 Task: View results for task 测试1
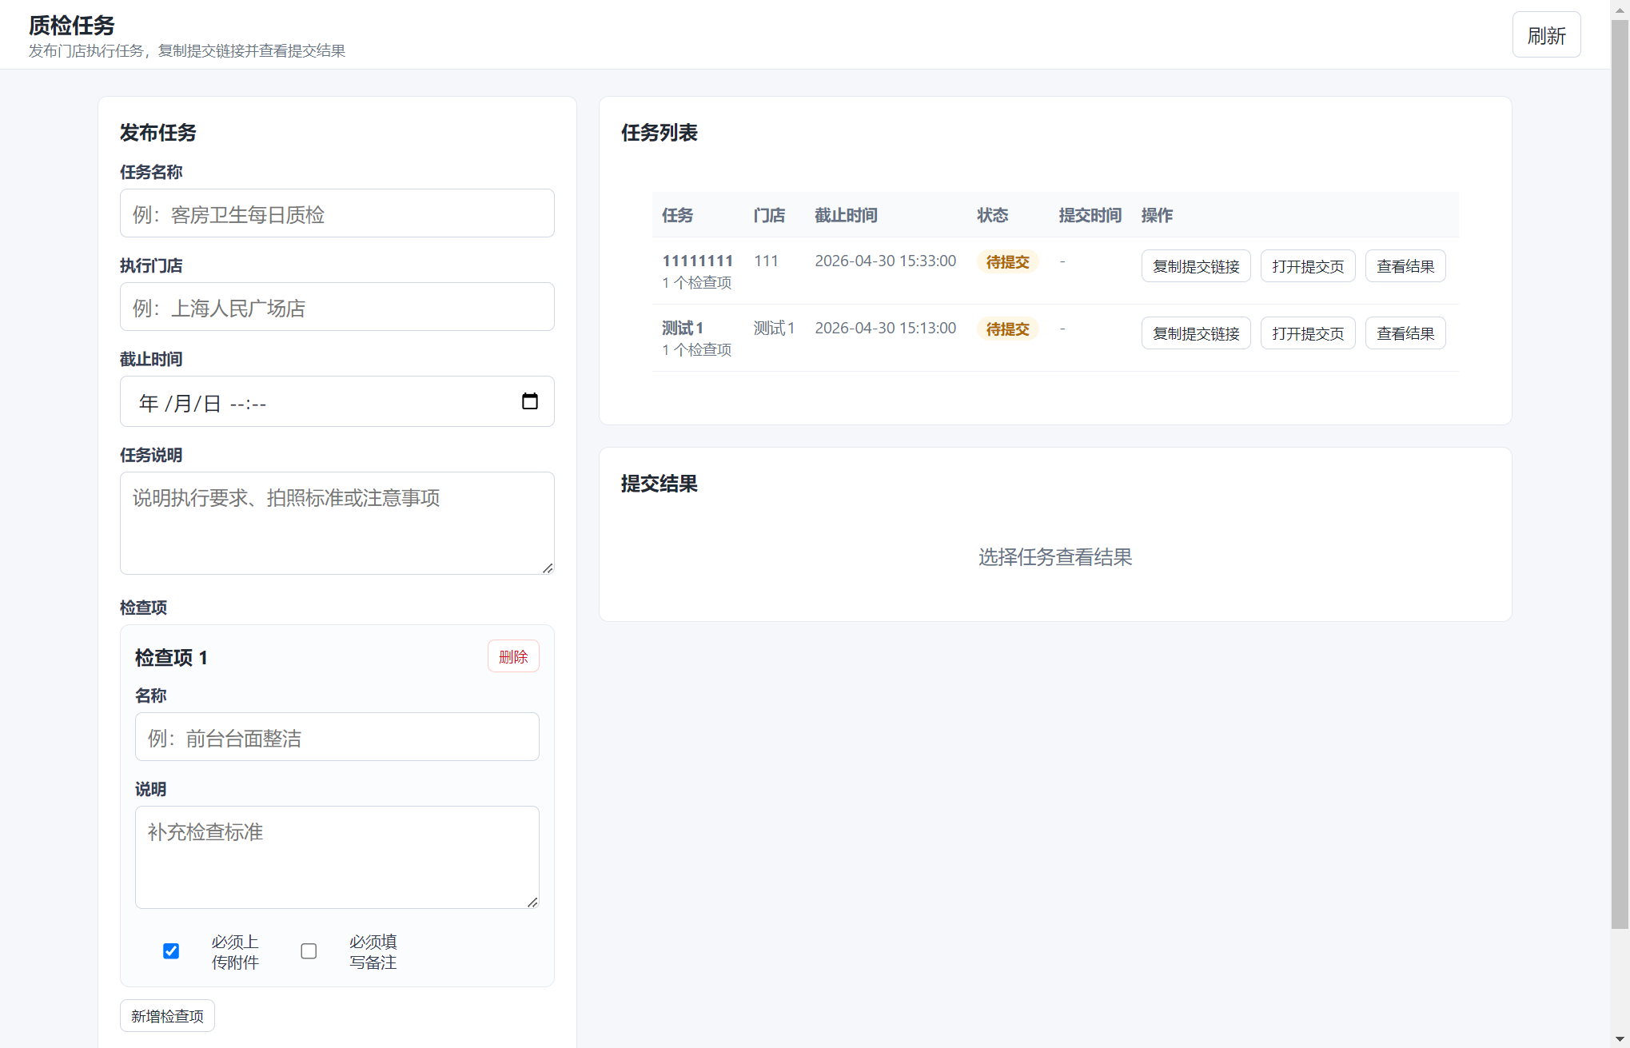click(x=1405, y=333)
